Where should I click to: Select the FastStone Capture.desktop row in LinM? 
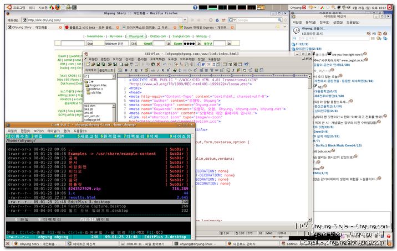[98, 206]
